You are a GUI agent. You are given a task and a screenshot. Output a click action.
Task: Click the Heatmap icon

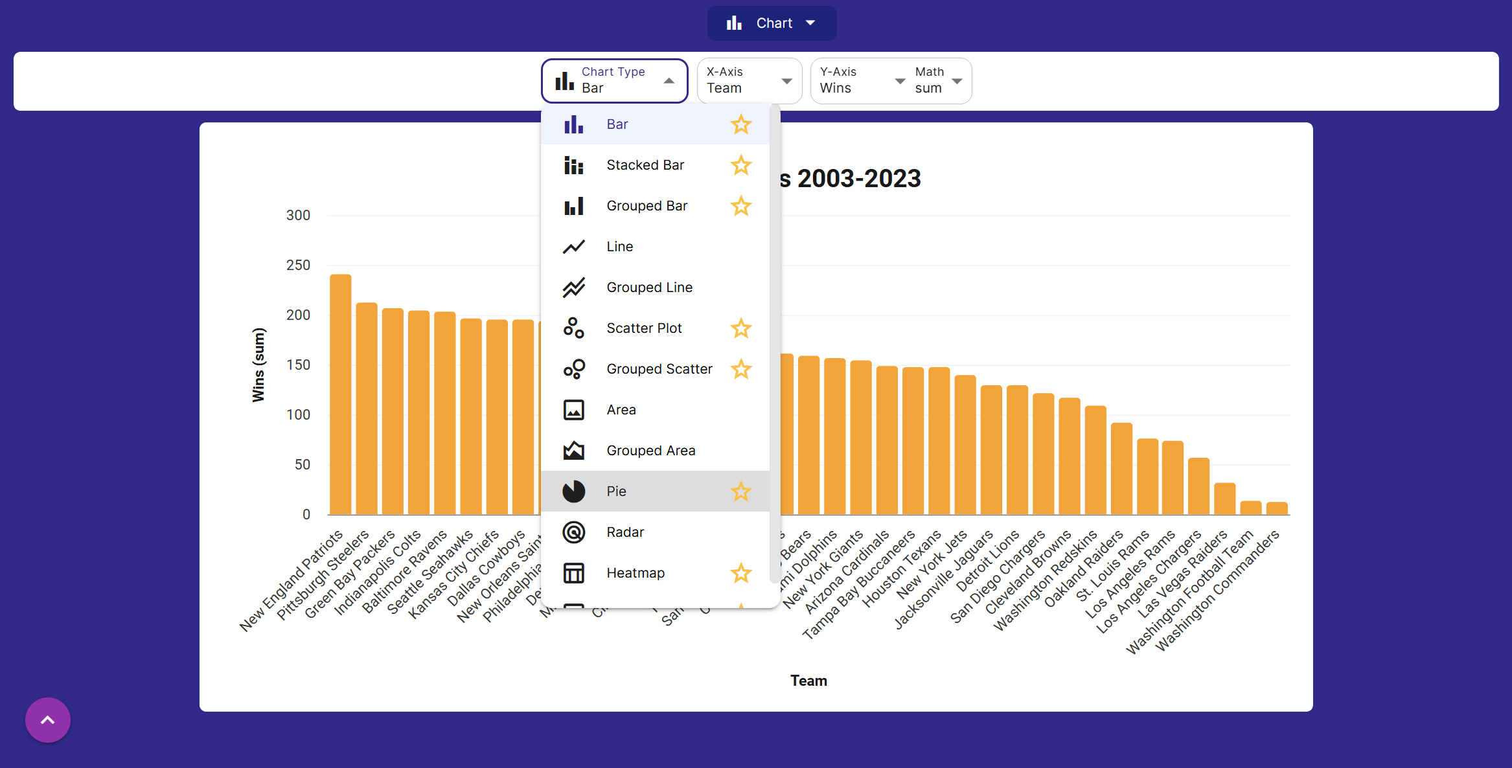(x=573, y=573)
